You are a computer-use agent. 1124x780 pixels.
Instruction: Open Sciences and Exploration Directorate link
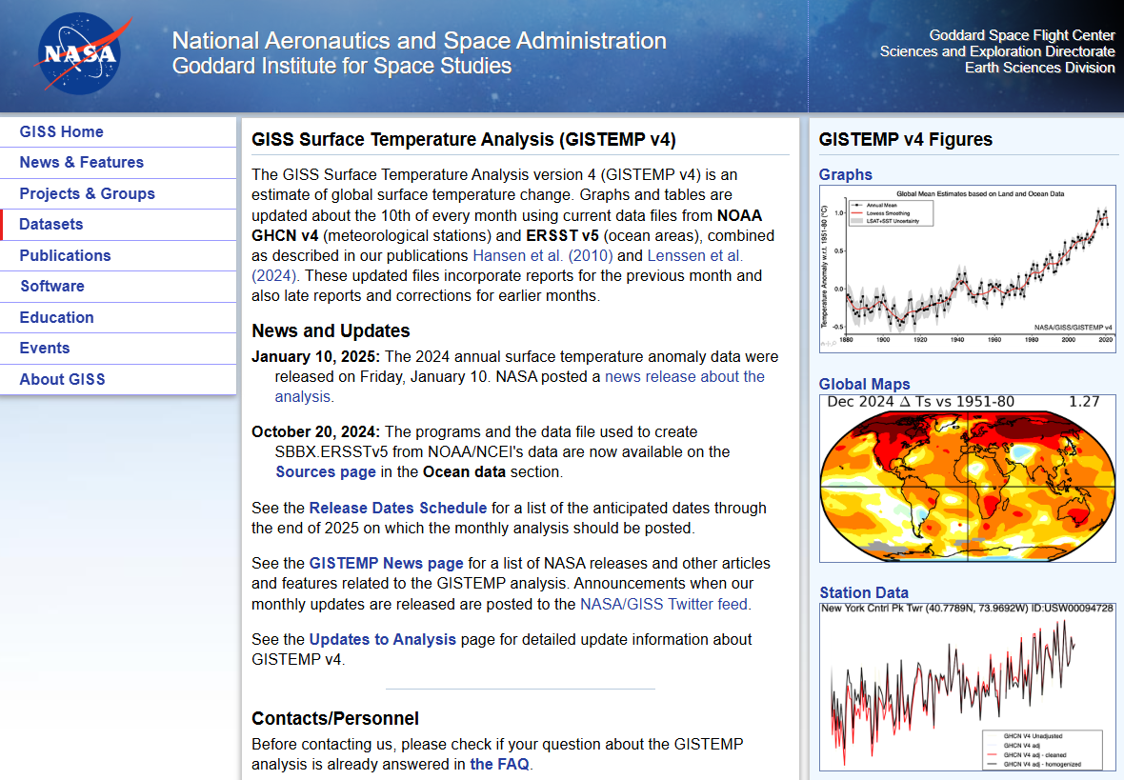click(997, 51)
